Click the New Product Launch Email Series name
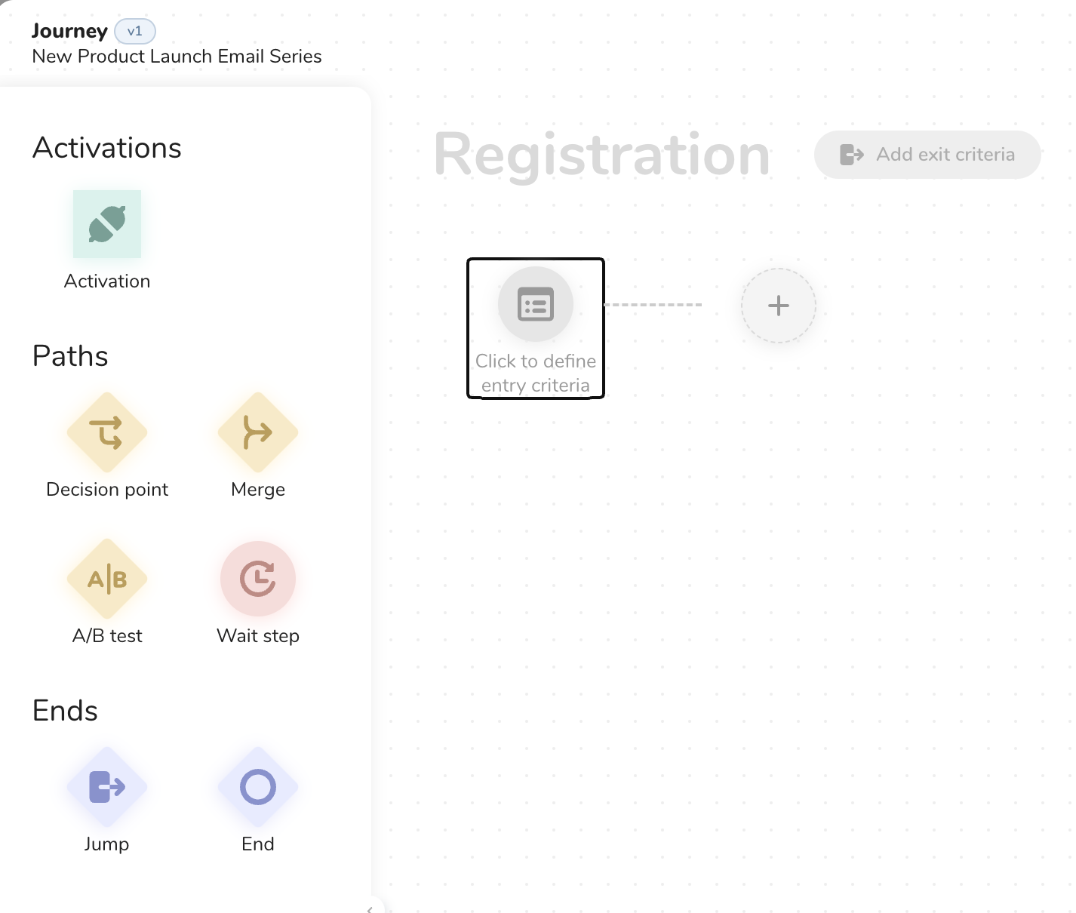Viewport: 1076px width, 913px height. [x=177, y=57]
